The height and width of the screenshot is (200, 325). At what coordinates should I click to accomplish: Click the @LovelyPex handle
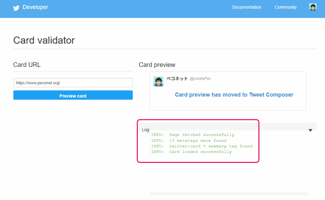coord(200,79)
